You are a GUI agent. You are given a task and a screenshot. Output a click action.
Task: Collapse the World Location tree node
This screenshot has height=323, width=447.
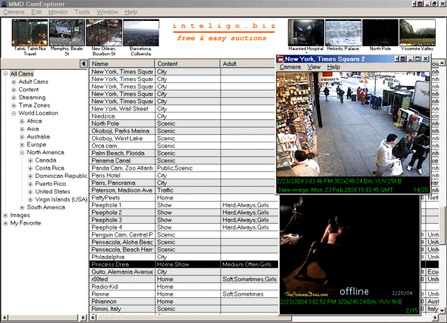tap(14, 113)
